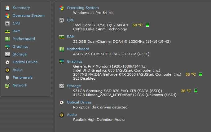Select the Network card icon in sidebar
This screenshot has height=132, width=211.
pyautogui.click(x=7, y=86)
